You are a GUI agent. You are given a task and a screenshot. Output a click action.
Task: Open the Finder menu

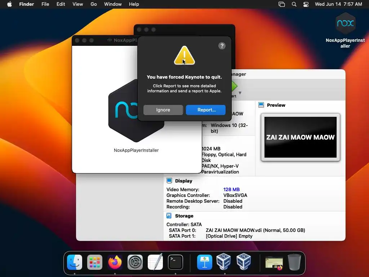tap(27, 4)
